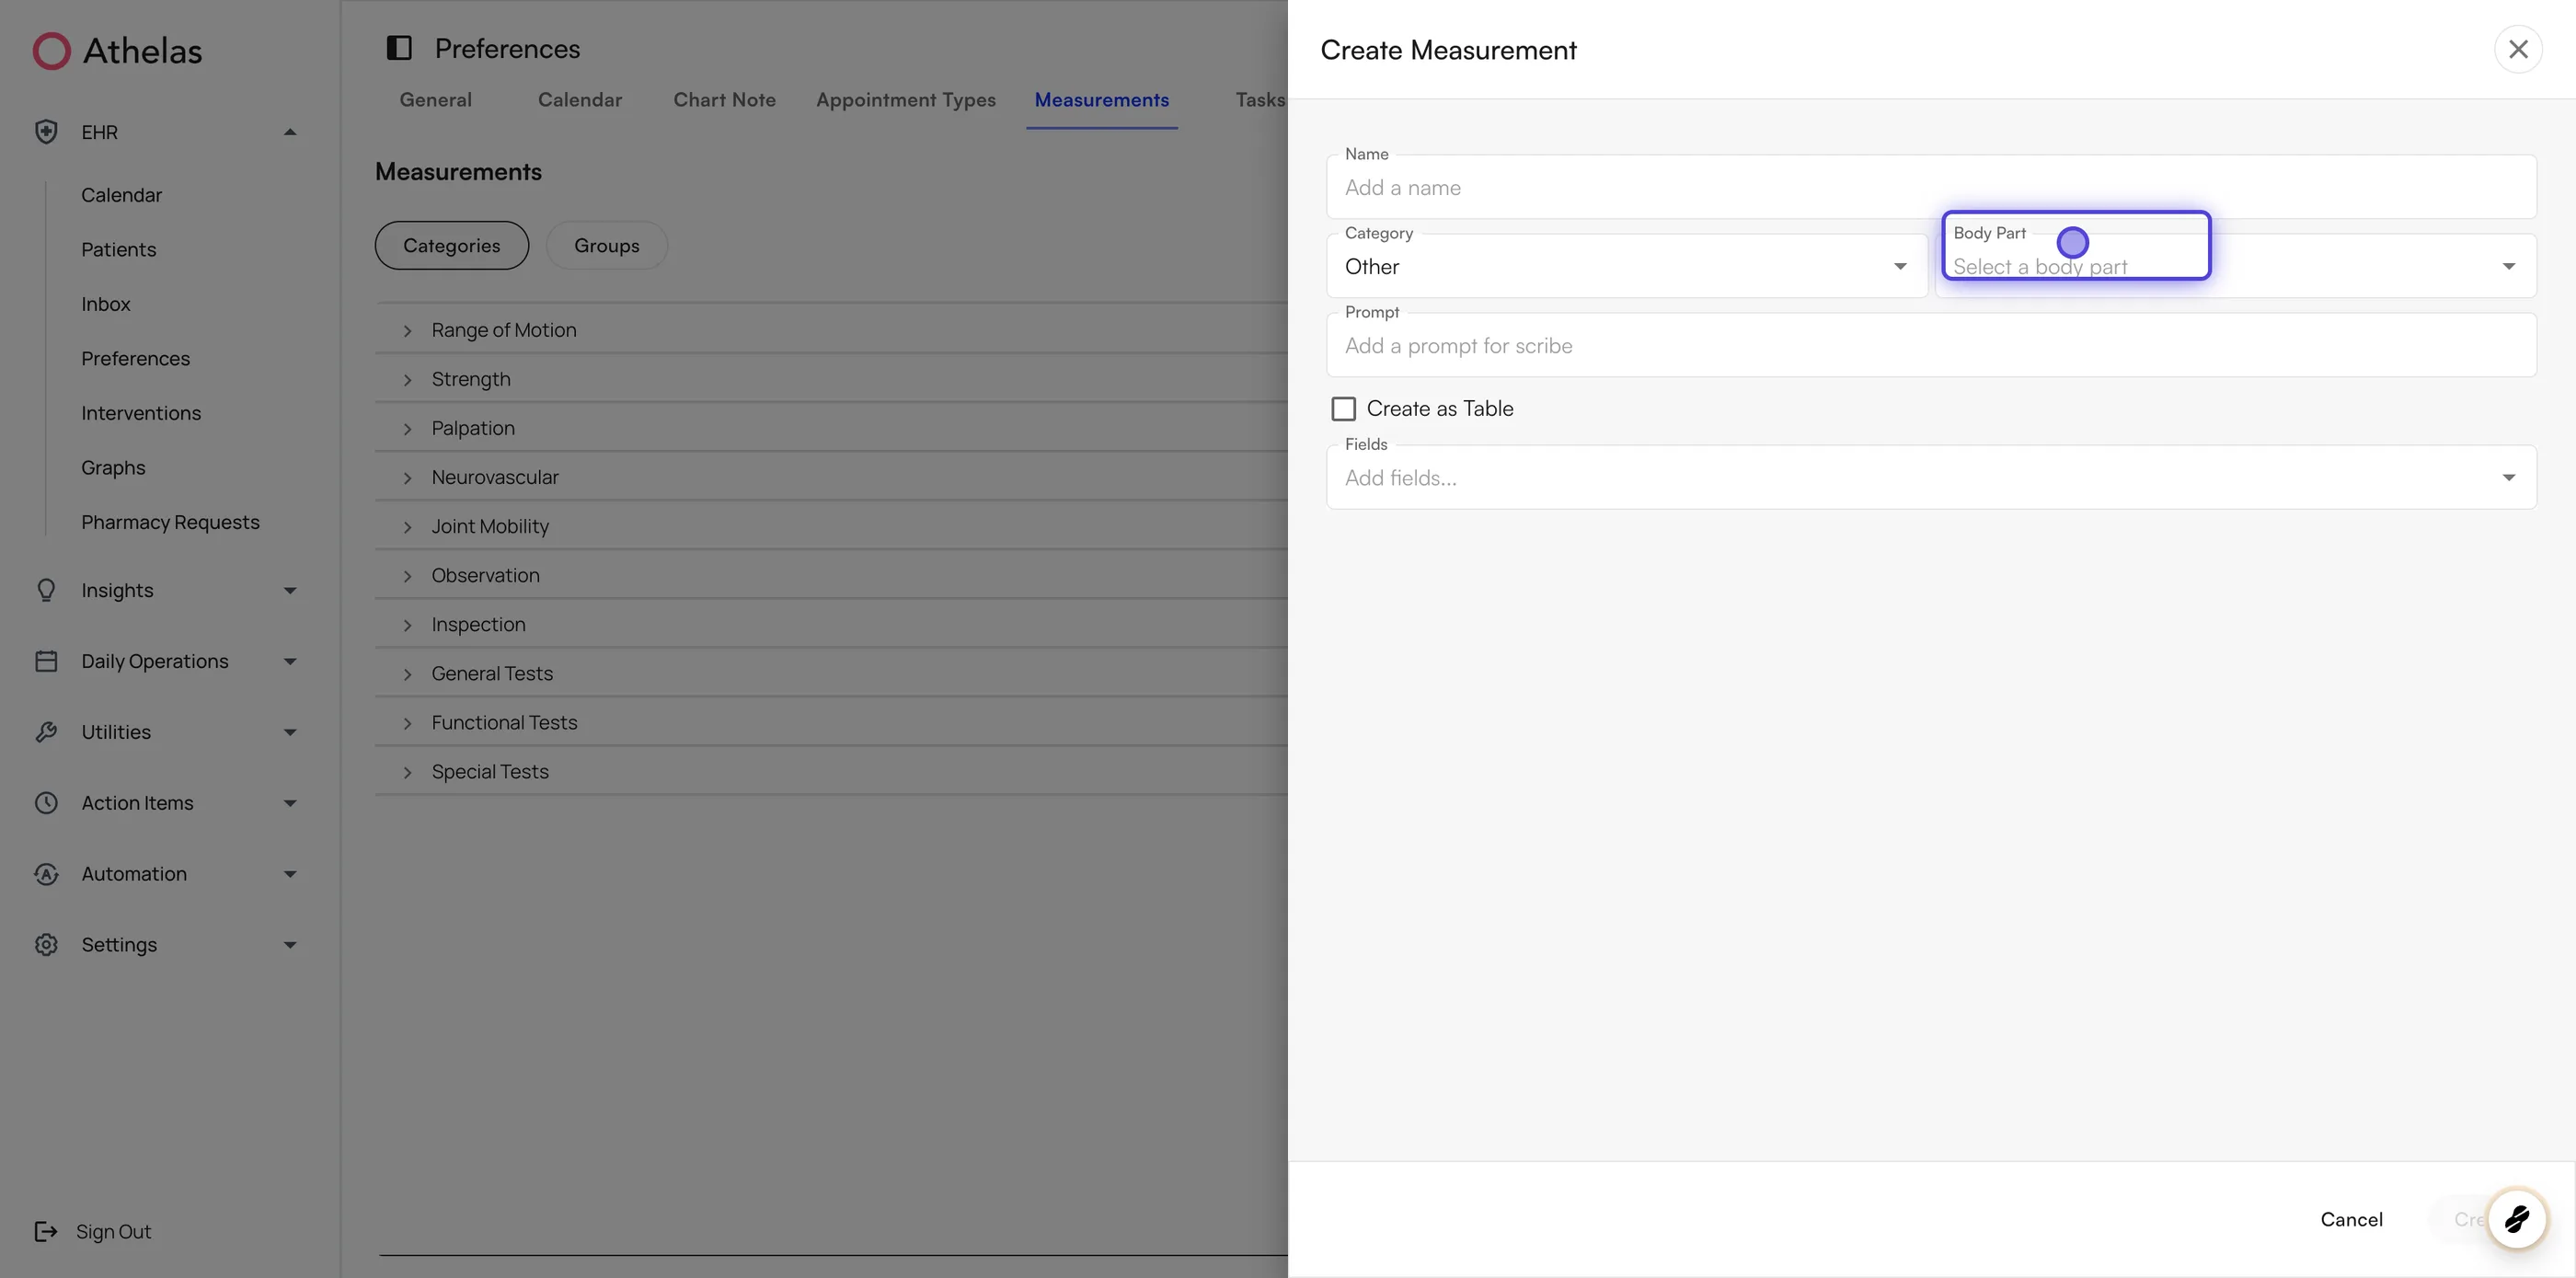Click the Insights lightbulb icon
This screenshot has height=1278, width=2576.
46,590
